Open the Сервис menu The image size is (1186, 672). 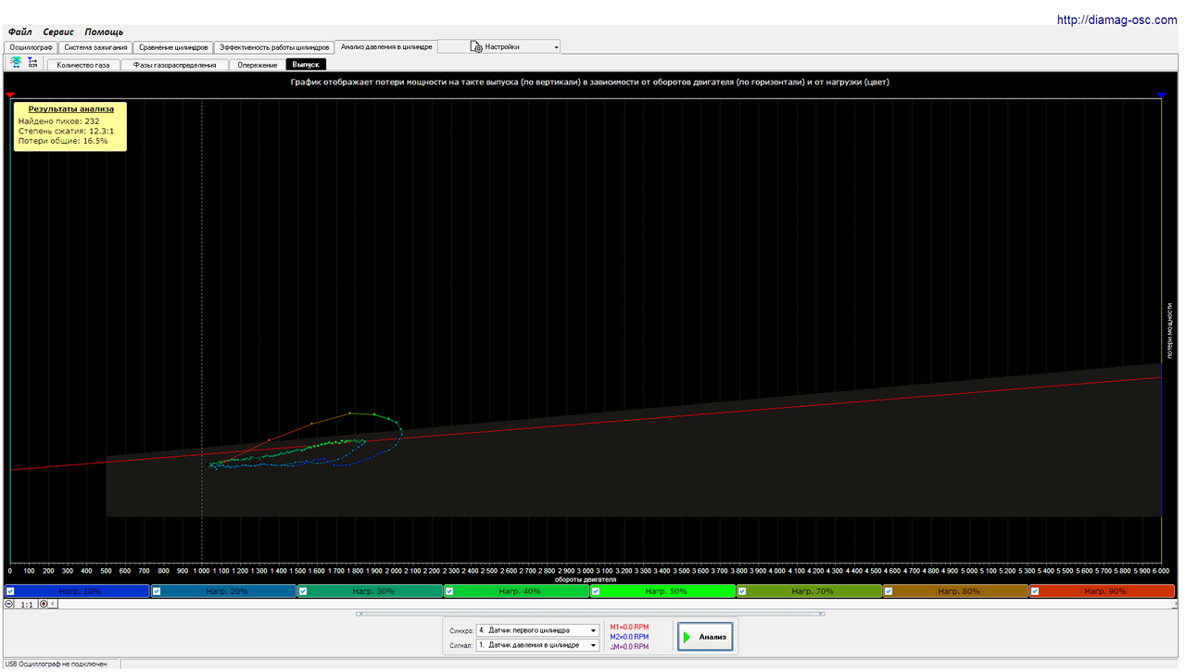coord(58,32)
